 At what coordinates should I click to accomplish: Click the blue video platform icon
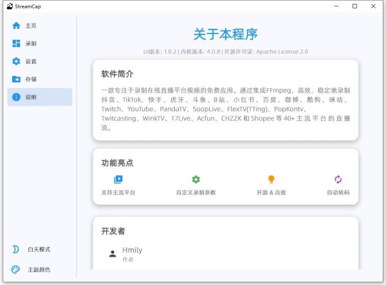click(118, 179)
